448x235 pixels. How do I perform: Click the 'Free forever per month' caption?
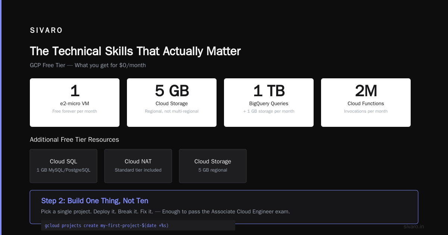75,111
